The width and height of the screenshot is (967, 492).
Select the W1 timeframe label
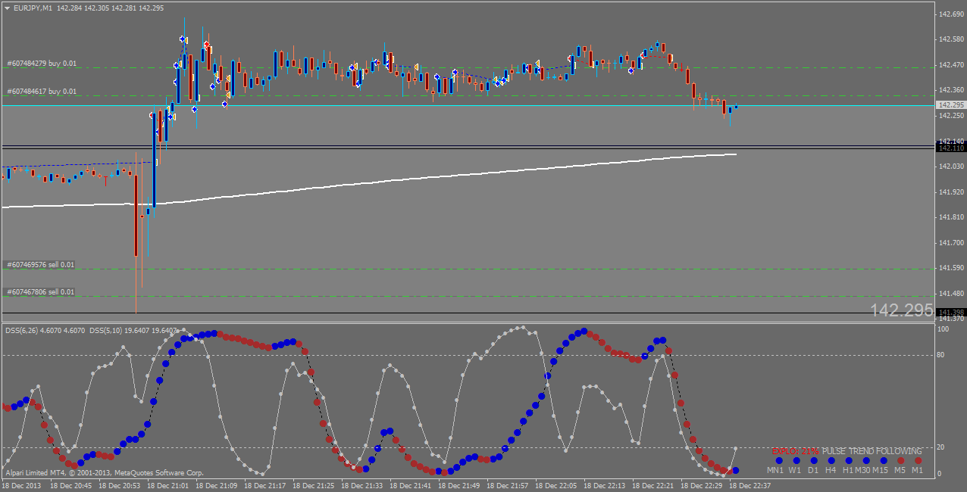[x=795, y=470]
